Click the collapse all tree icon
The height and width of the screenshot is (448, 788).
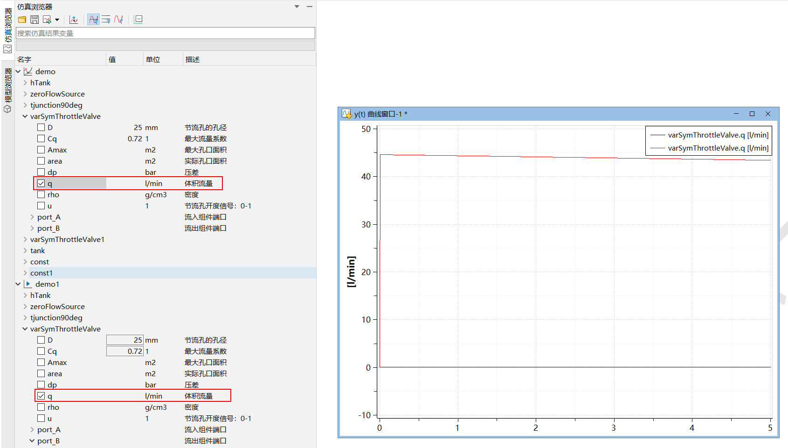tap(138, 20)
